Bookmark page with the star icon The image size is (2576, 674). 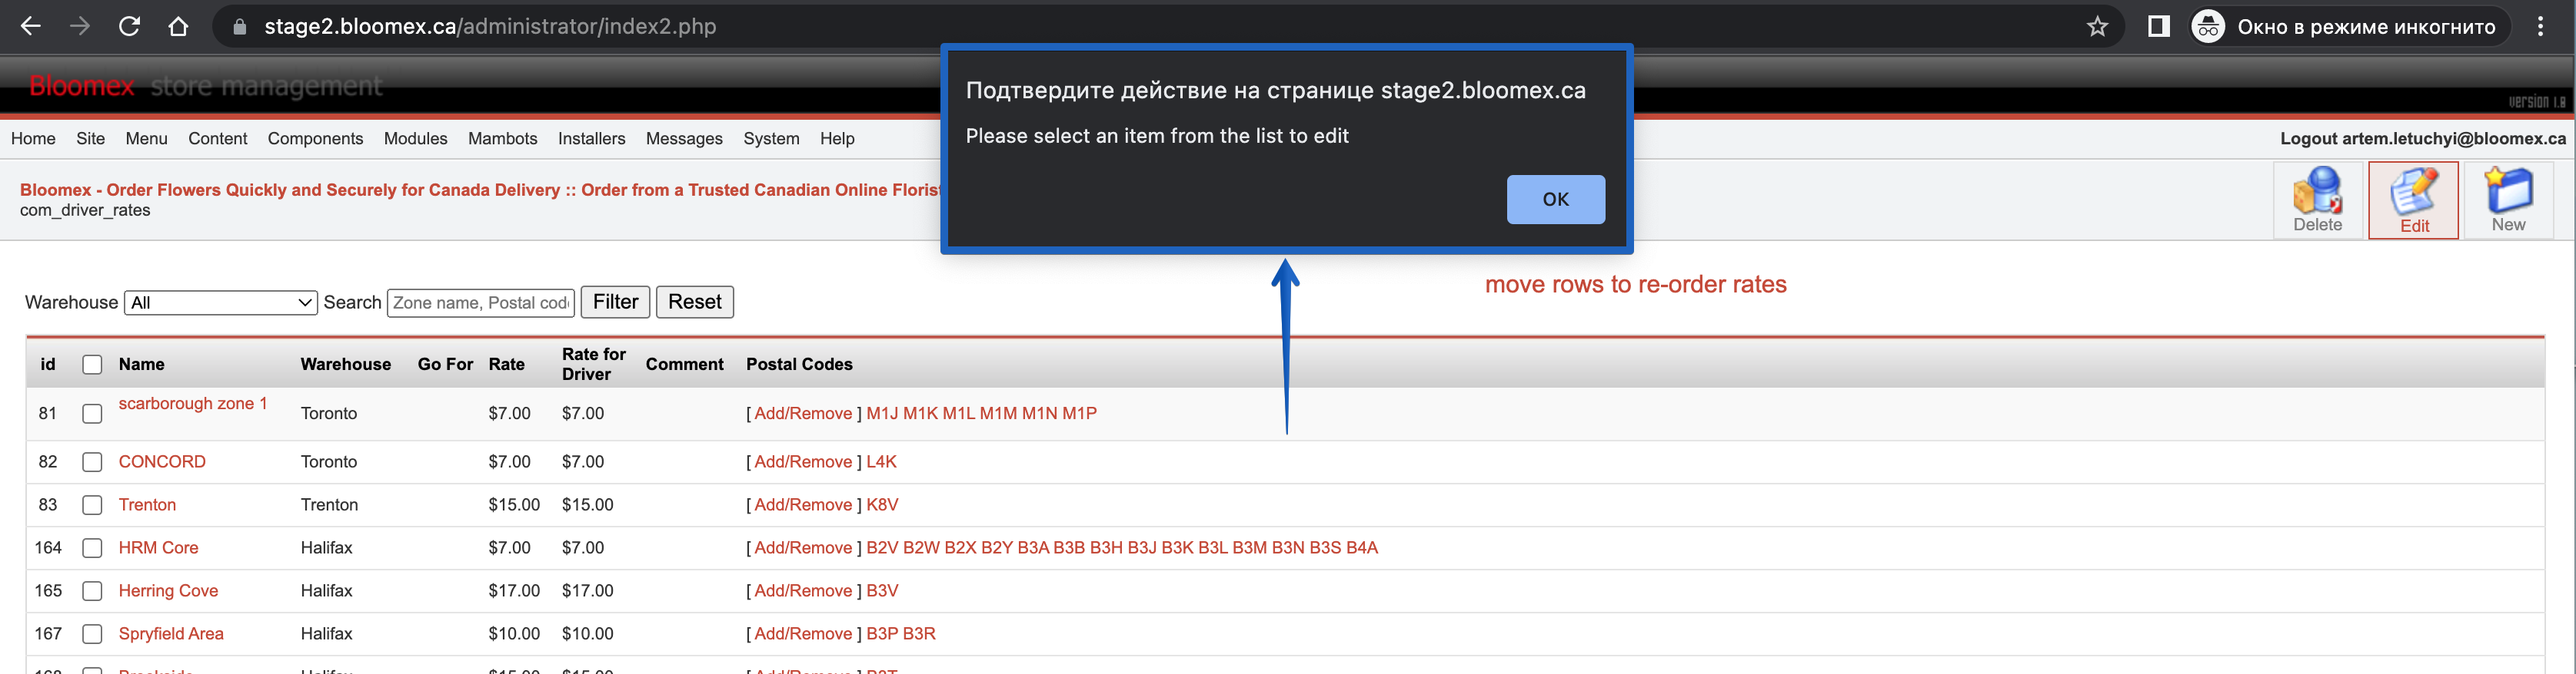2097,27
